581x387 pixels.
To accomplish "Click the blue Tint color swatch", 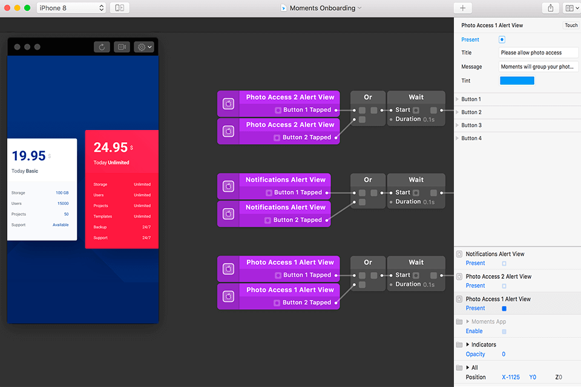I will tap(516, 80).
